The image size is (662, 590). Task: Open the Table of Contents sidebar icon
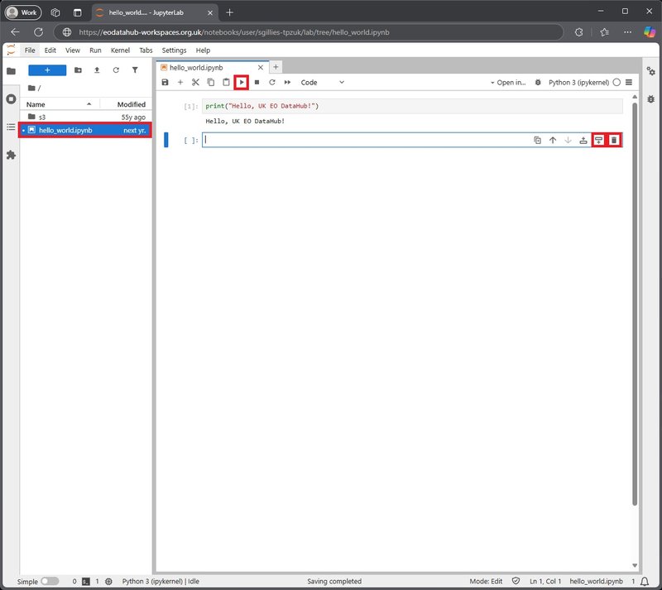pos(11,127)
